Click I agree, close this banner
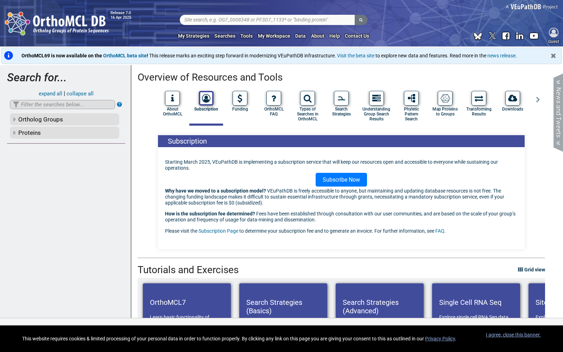Image resolution: width=563 pixels, height=352 pixels. 513,335
